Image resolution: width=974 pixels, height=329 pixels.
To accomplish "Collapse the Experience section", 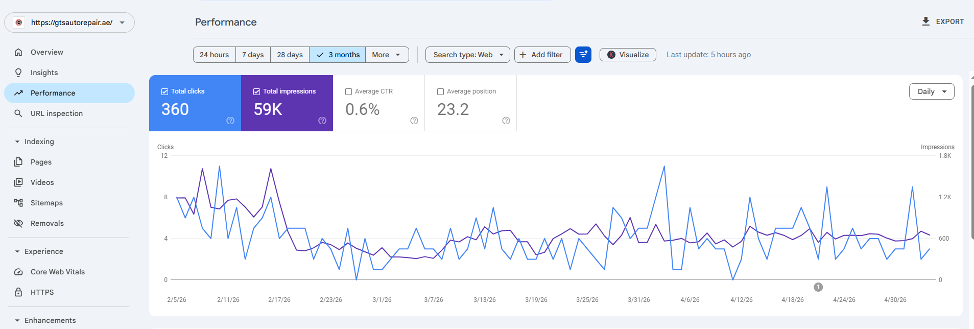I will point(17,251).
